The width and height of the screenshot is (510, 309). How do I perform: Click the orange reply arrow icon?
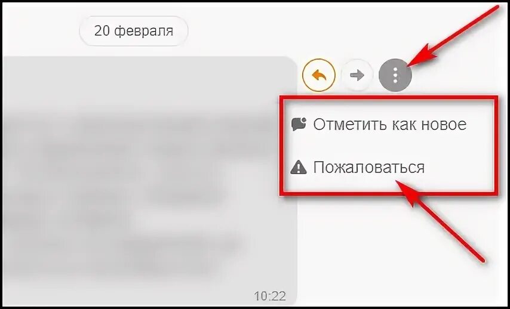pos(319,75)
